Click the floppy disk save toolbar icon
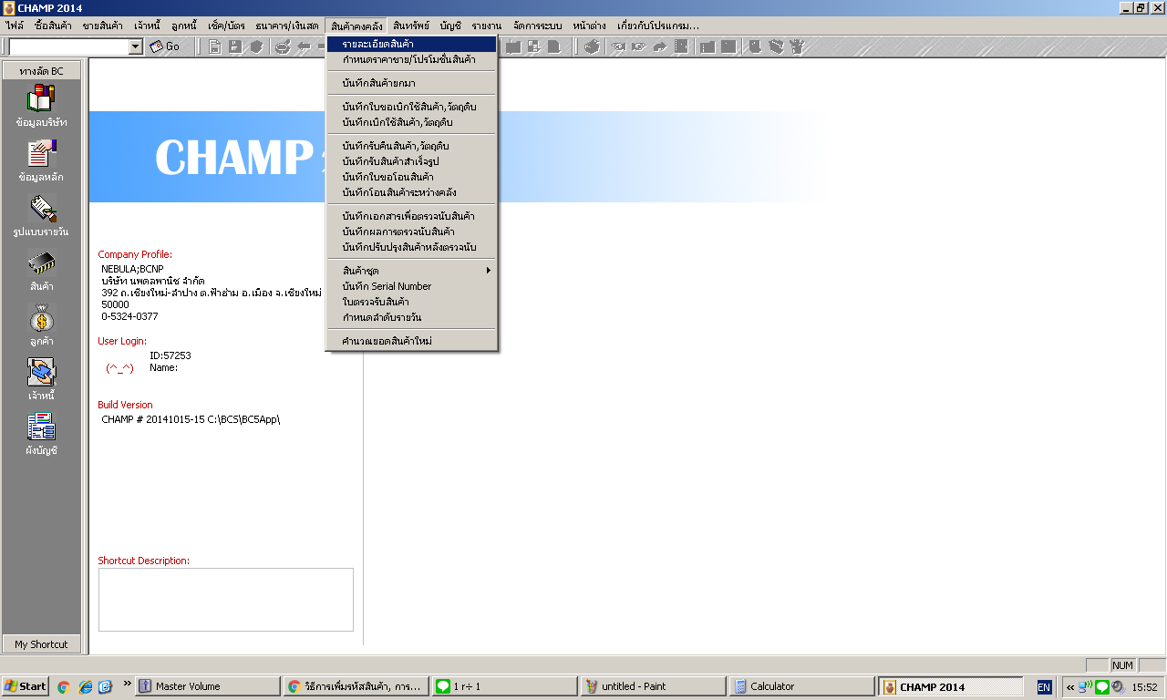Image resolution: width=1167 pixels, height=700 pixels. pyautogui.click(x=235, y=46)
